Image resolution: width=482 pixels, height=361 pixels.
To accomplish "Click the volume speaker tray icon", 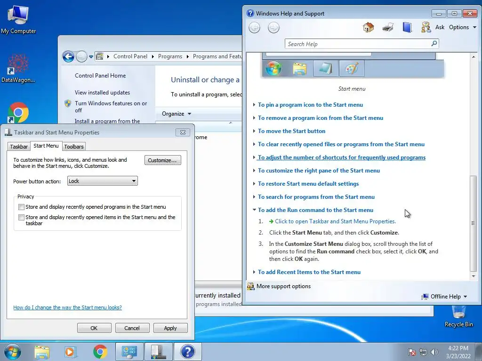I will [x=434, y=352].
